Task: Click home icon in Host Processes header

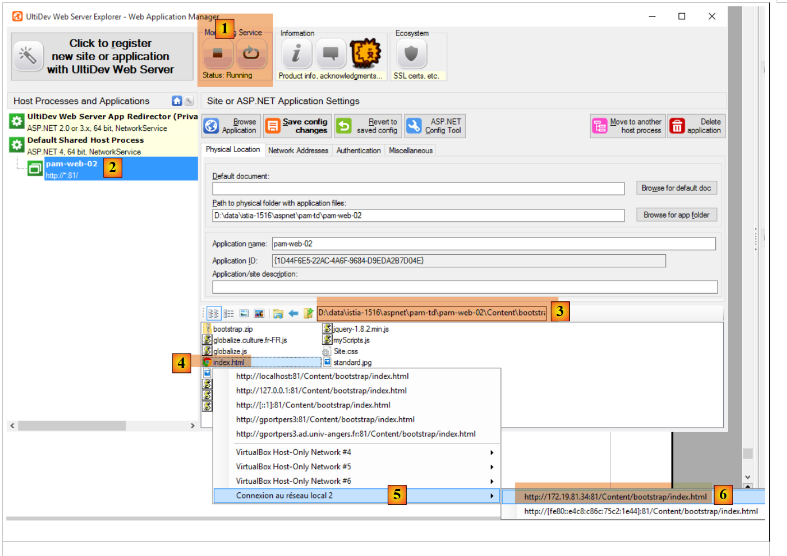Action: click(x=177, y=101)
